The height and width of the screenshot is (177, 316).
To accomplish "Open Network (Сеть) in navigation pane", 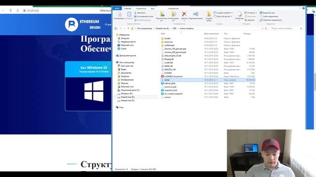I will [121, 107].
